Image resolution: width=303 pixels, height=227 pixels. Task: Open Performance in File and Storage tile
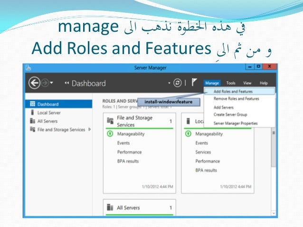129,152
